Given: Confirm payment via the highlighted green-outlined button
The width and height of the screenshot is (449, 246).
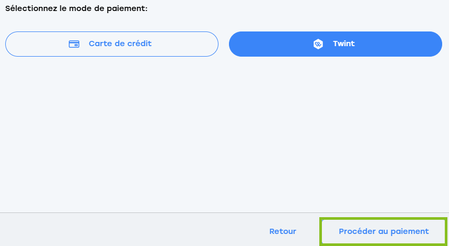Looking at the screenshot, I should (x=384, y=231).
